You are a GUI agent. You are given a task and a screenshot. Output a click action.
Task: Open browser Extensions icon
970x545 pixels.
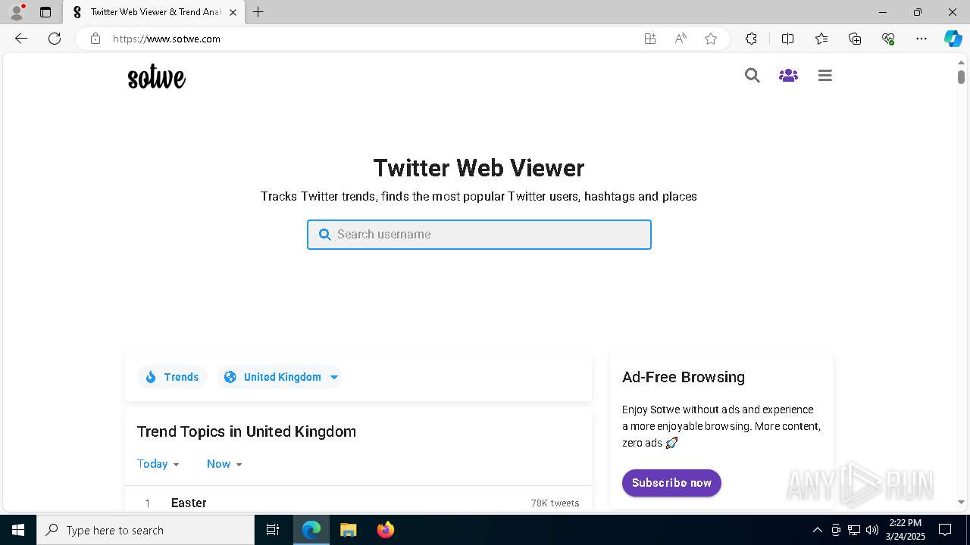751,39
